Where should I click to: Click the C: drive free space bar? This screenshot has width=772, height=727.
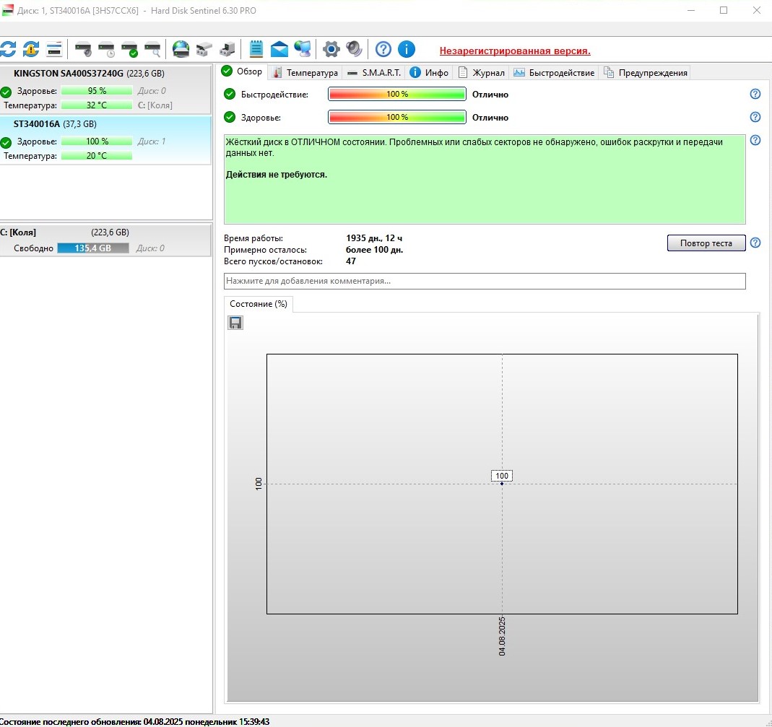pos(92,248)
